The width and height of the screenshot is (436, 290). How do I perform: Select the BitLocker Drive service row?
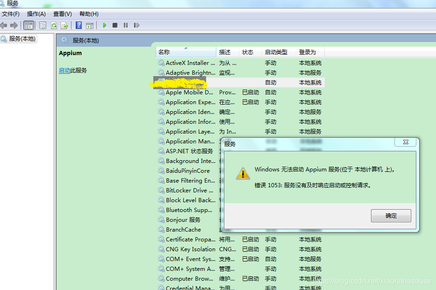pos(188,191)
